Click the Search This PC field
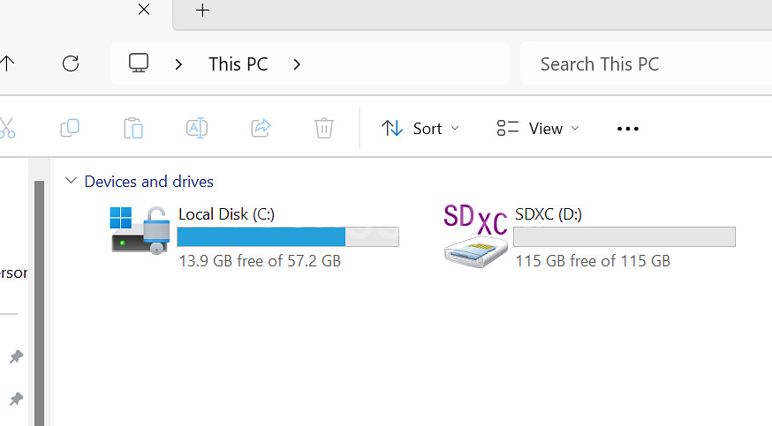 [646, 64]
